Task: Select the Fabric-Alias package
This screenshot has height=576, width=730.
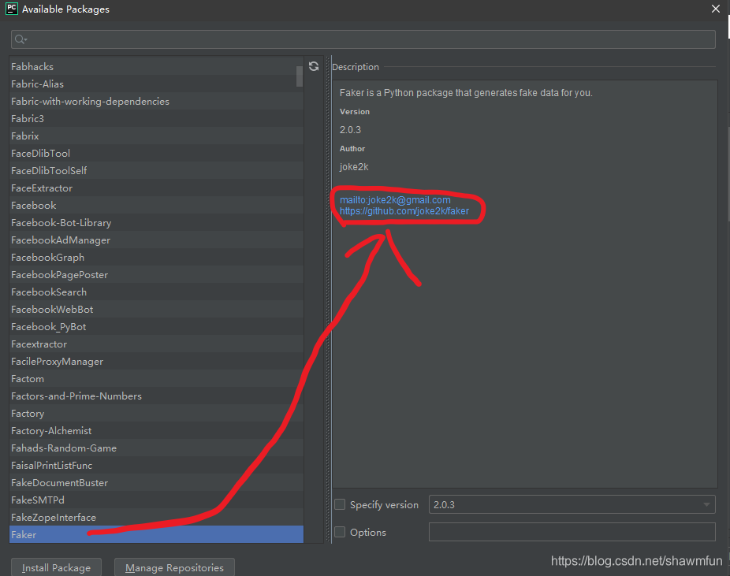Action: 156,84
